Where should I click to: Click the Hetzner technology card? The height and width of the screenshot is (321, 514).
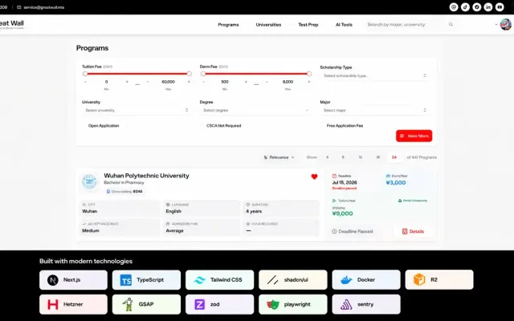coord(73,304)
